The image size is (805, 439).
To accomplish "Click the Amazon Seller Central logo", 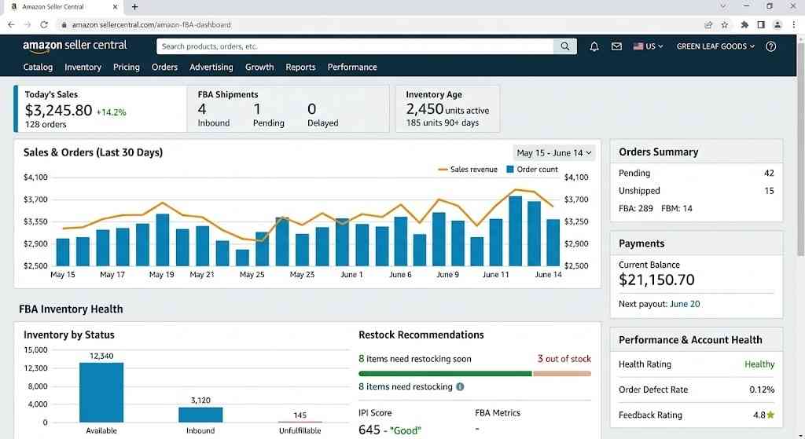I will click(75, 46).
